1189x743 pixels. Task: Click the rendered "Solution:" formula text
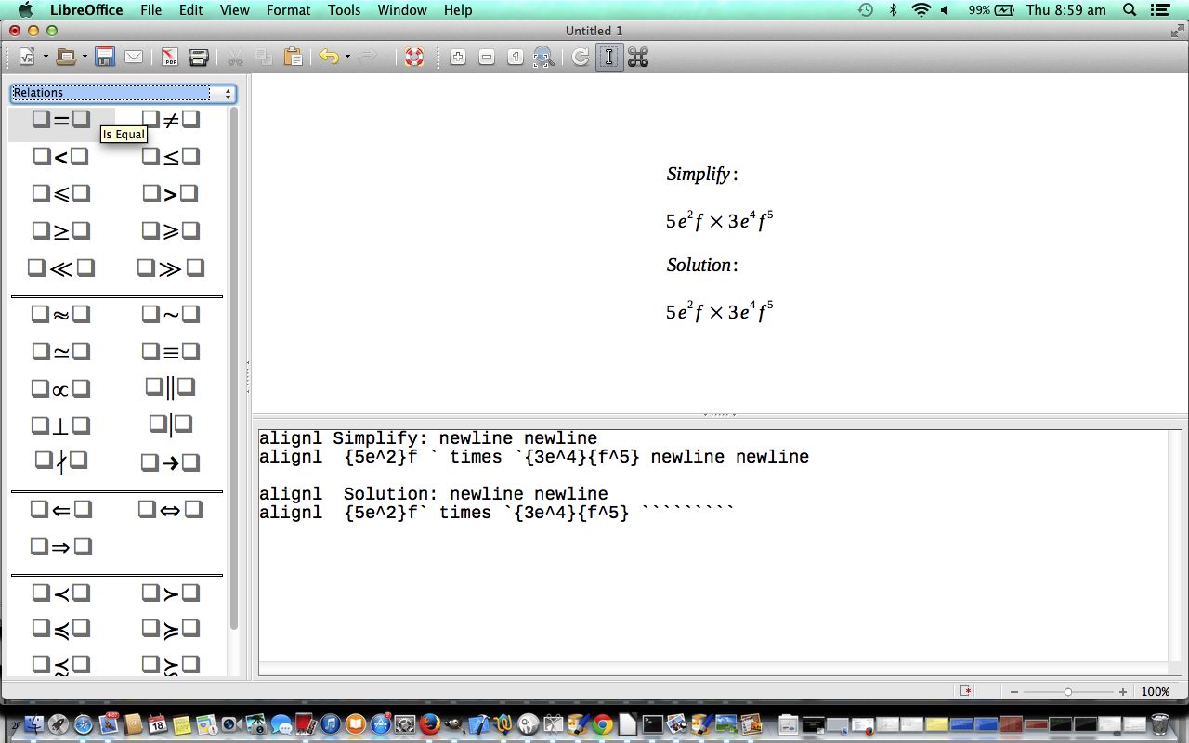click(702, 265)
